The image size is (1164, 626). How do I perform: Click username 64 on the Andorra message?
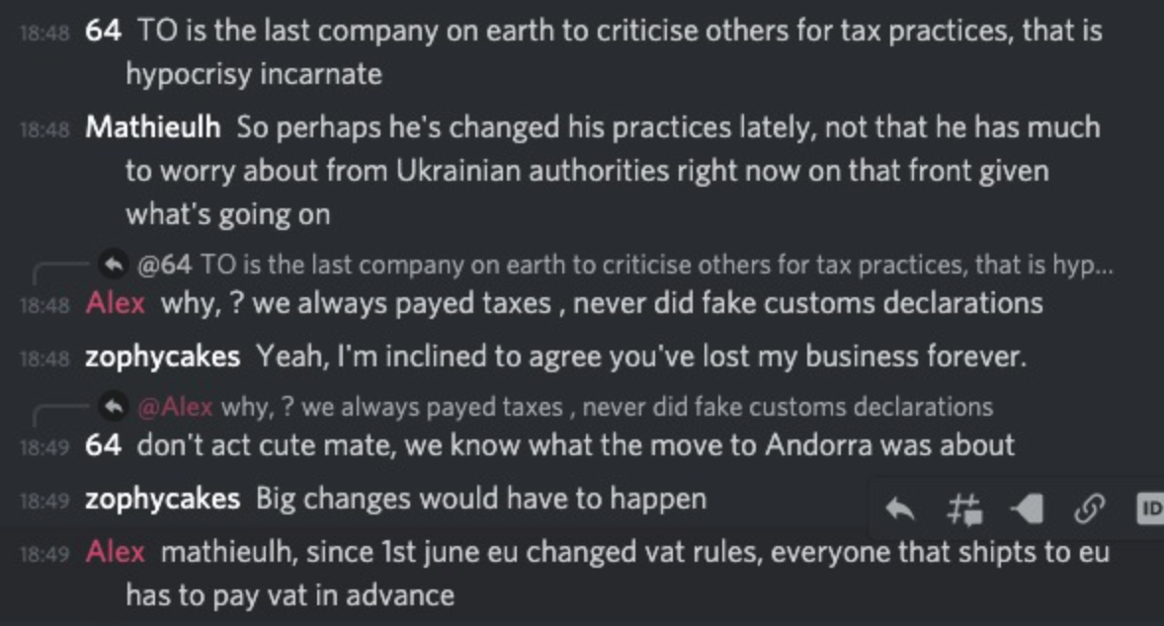(103, 445)
